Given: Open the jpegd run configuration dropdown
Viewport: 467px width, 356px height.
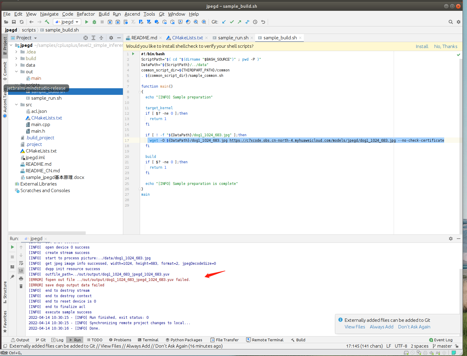Looking at the screenshot, I should [67, 22].
